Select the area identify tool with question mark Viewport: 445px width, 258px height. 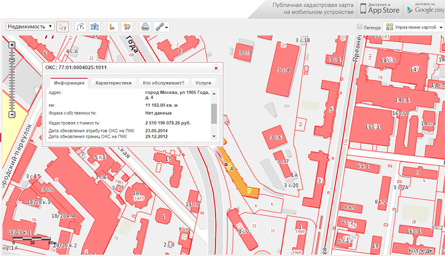(95, 27)
